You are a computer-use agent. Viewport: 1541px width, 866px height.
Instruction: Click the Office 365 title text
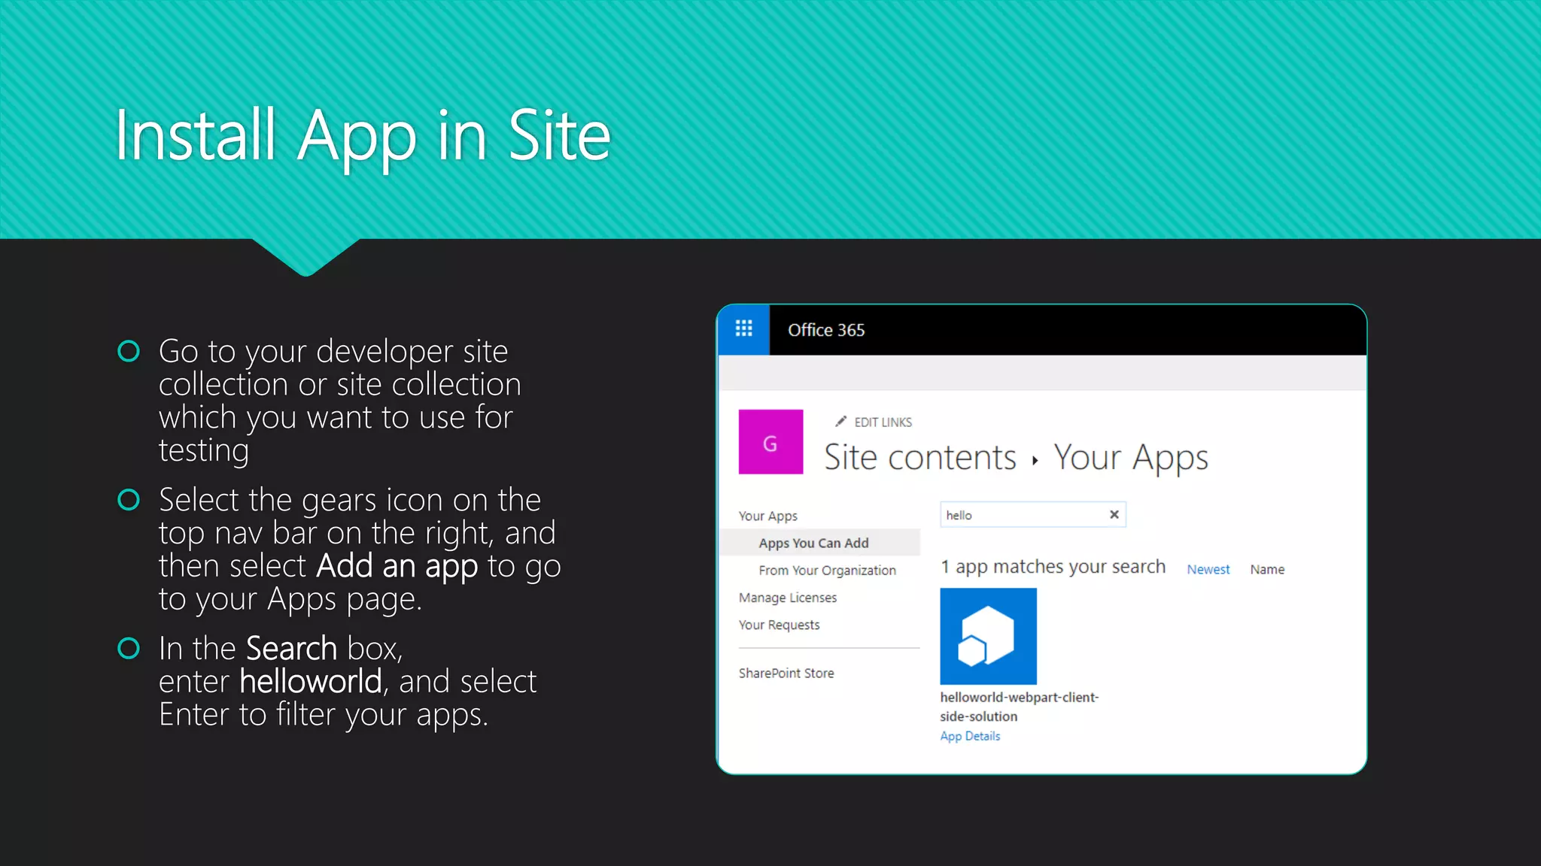(x=826, y=330)
